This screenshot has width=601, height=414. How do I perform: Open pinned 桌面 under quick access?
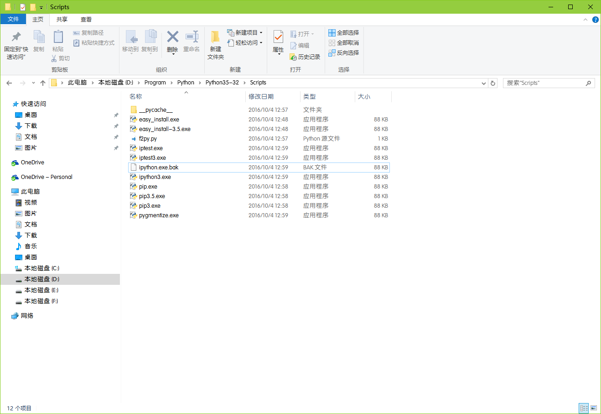(x=31, y=115)
